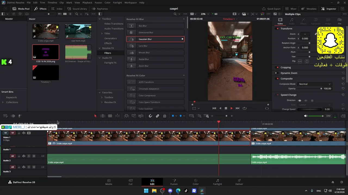
Task: Set speed direction to forward arrows
Action: click(300, 100)
